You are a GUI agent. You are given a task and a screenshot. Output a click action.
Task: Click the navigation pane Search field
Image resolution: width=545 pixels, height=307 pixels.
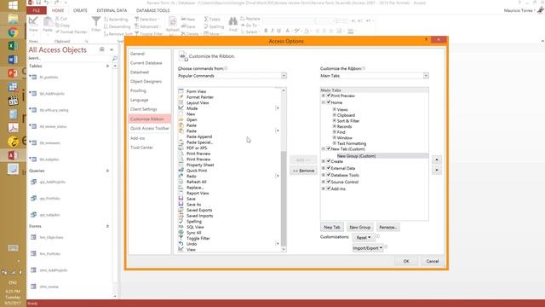(x=69, y=58)
